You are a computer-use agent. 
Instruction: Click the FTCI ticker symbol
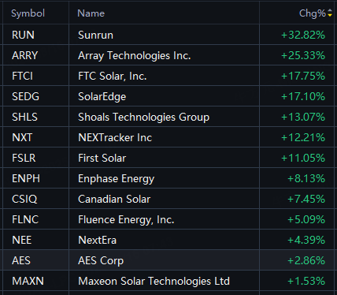point(23,76)
